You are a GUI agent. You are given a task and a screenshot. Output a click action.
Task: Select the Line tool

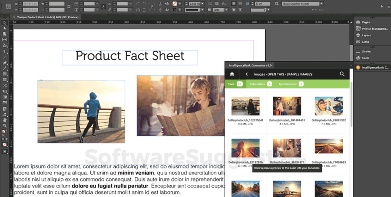(5, 57)
